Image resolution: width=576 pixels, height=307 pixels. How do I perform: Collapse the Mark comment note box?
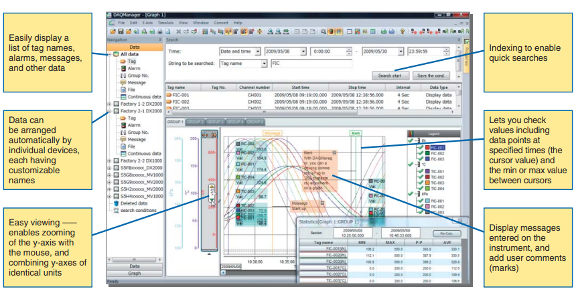tap(334, 152)
